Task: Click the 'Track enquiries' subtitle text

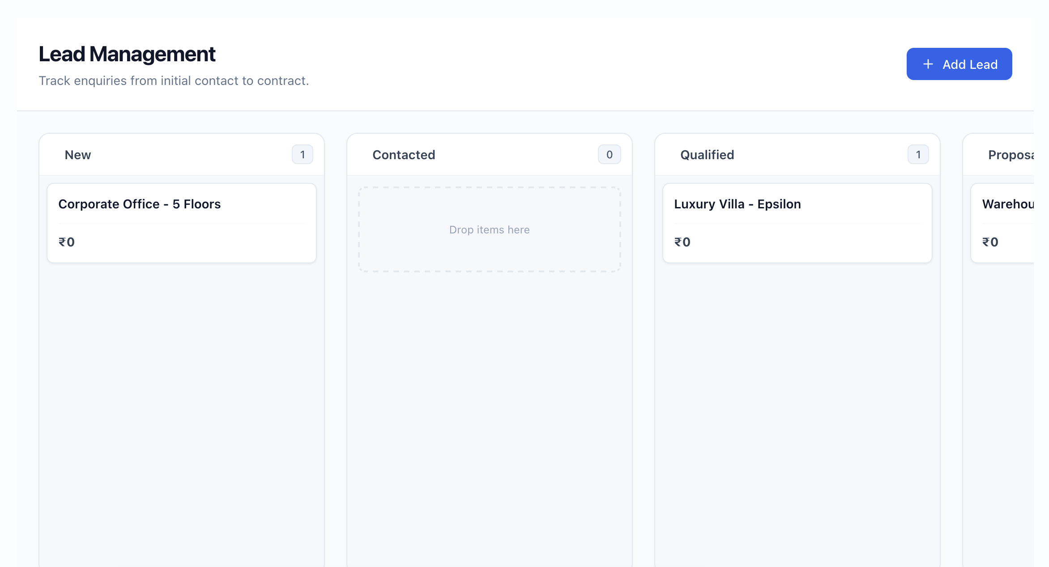Action: pyautogui.click(x=174, y=81)
